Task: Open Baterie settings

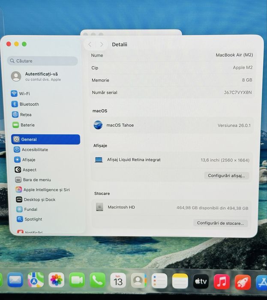Action: 24,125
